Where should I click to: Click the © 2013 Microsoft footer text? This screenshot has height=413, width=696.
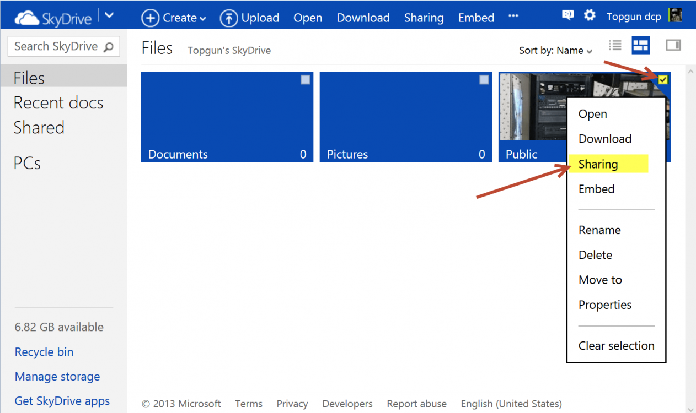pos(181,404)
